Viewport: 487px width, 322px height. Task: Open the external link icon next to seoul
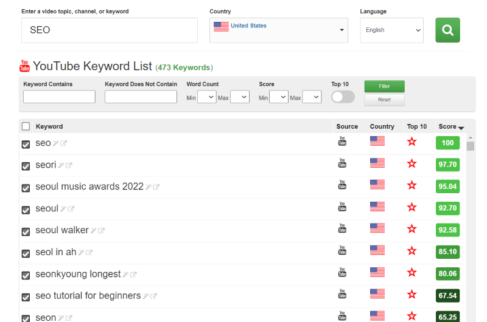coord(71,209)
